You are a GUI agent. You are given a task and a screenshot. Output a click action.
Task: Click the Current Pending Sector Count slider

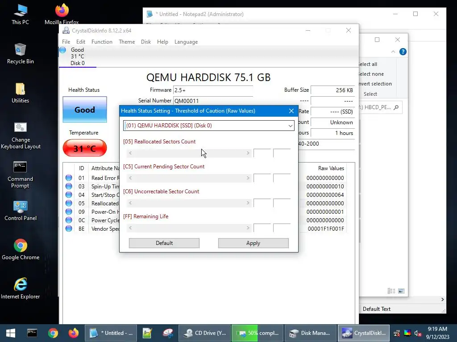[189, 178]
